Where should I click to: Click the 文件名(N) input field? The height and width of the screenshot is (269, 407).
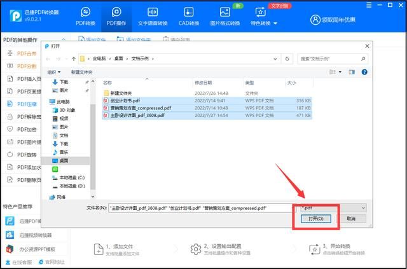(202, 208)
